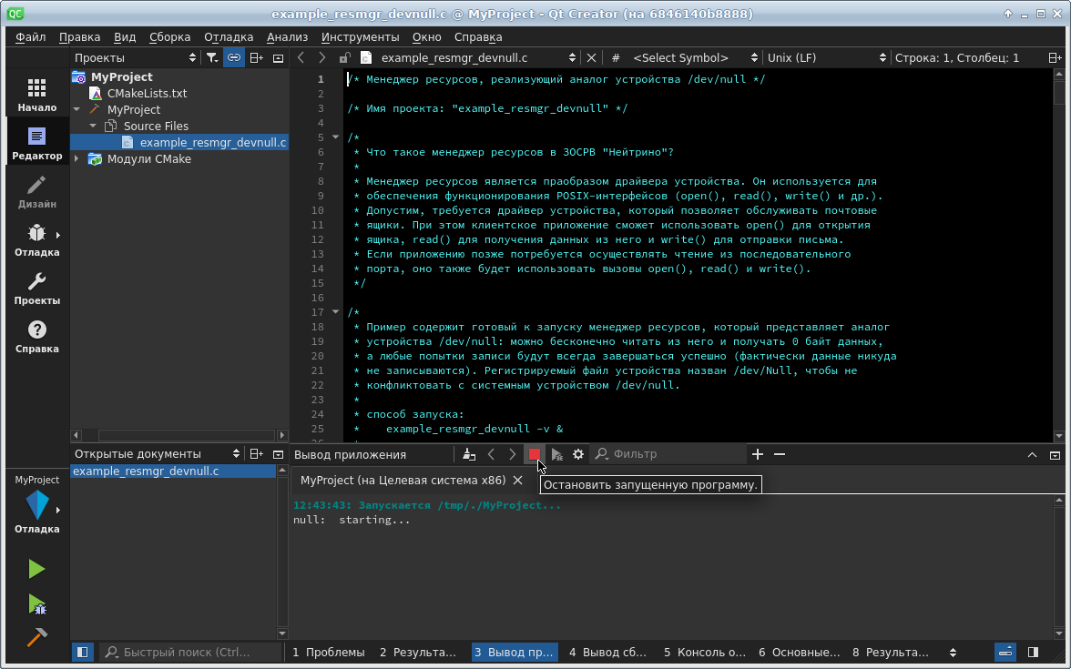
Task: Toggle left sidebar visibility in status bar
Action: [x=83, y=652]
